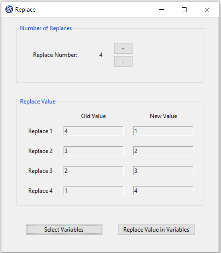The width and height of the screenshot is (221, 253).
Task: Decrease replace number with minus button
Action: pyautogui.click(x=123, y=61)
